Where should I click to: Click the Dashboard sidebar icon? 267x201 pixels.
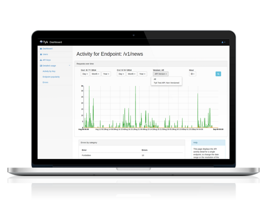tap(41, 49)
